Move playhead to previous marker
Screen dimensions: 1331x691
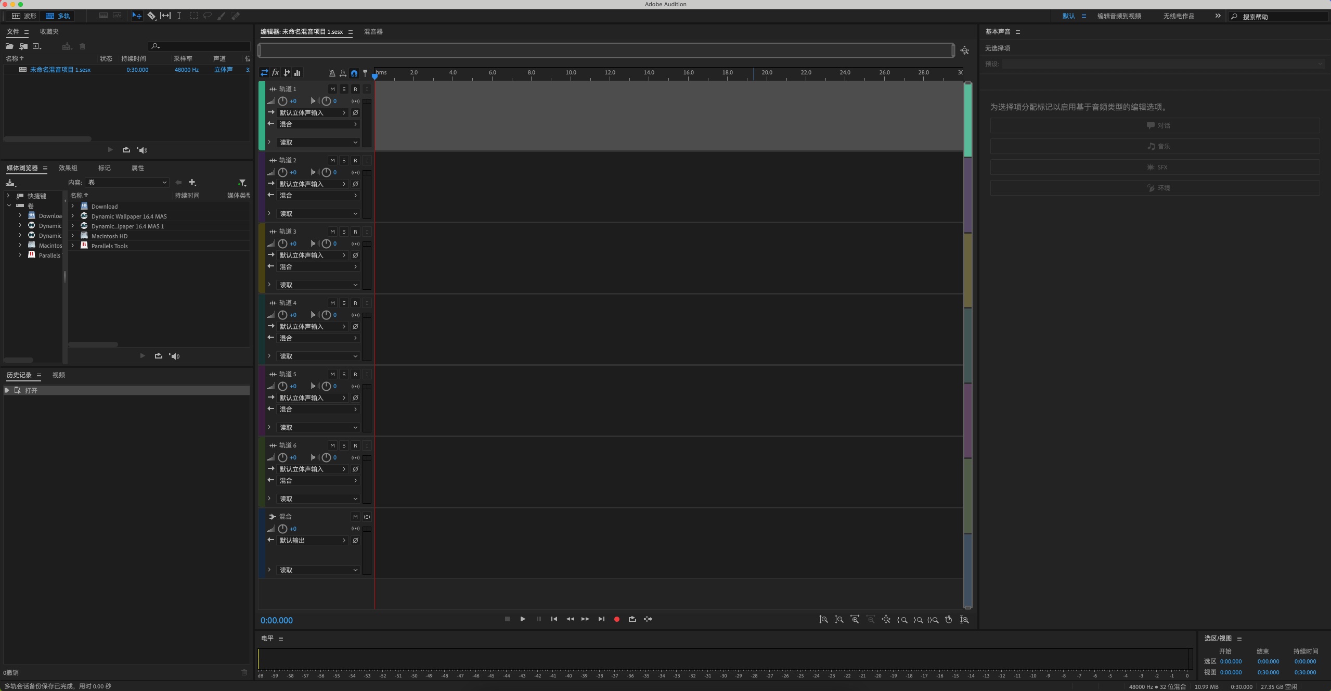pos(554,619)
